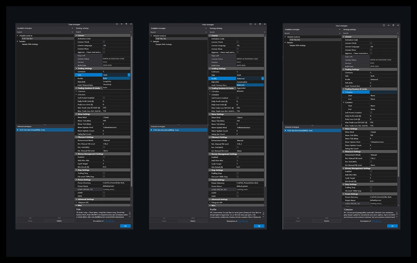Click the blue Side dropdown arrow button
417x263 pixels.
129,75
